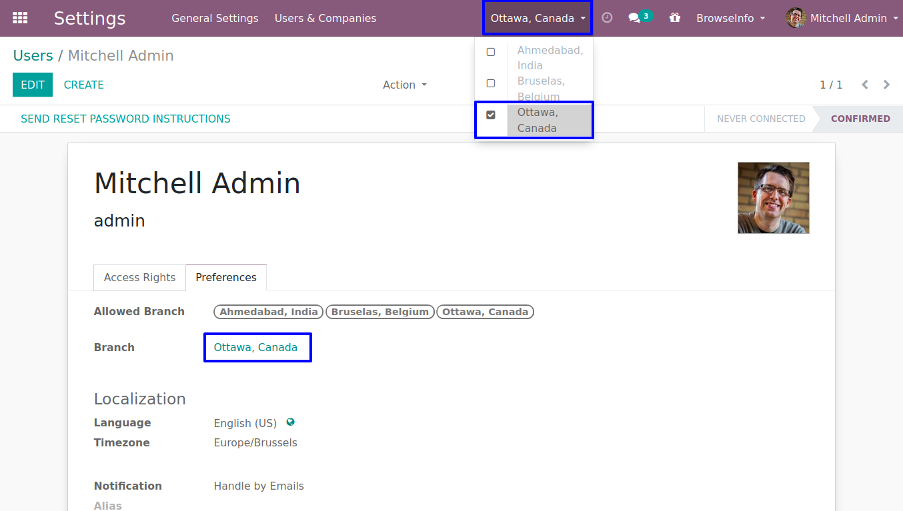This screenshot has width=903, height=511.
Task: Open the General Settings menu
Action: [x=215, y=18]
